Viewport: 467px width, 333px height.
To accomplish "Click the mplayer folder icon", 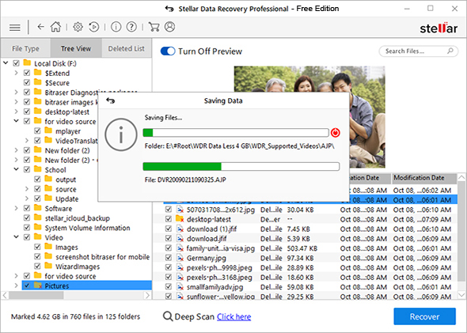I will (48, 131).
